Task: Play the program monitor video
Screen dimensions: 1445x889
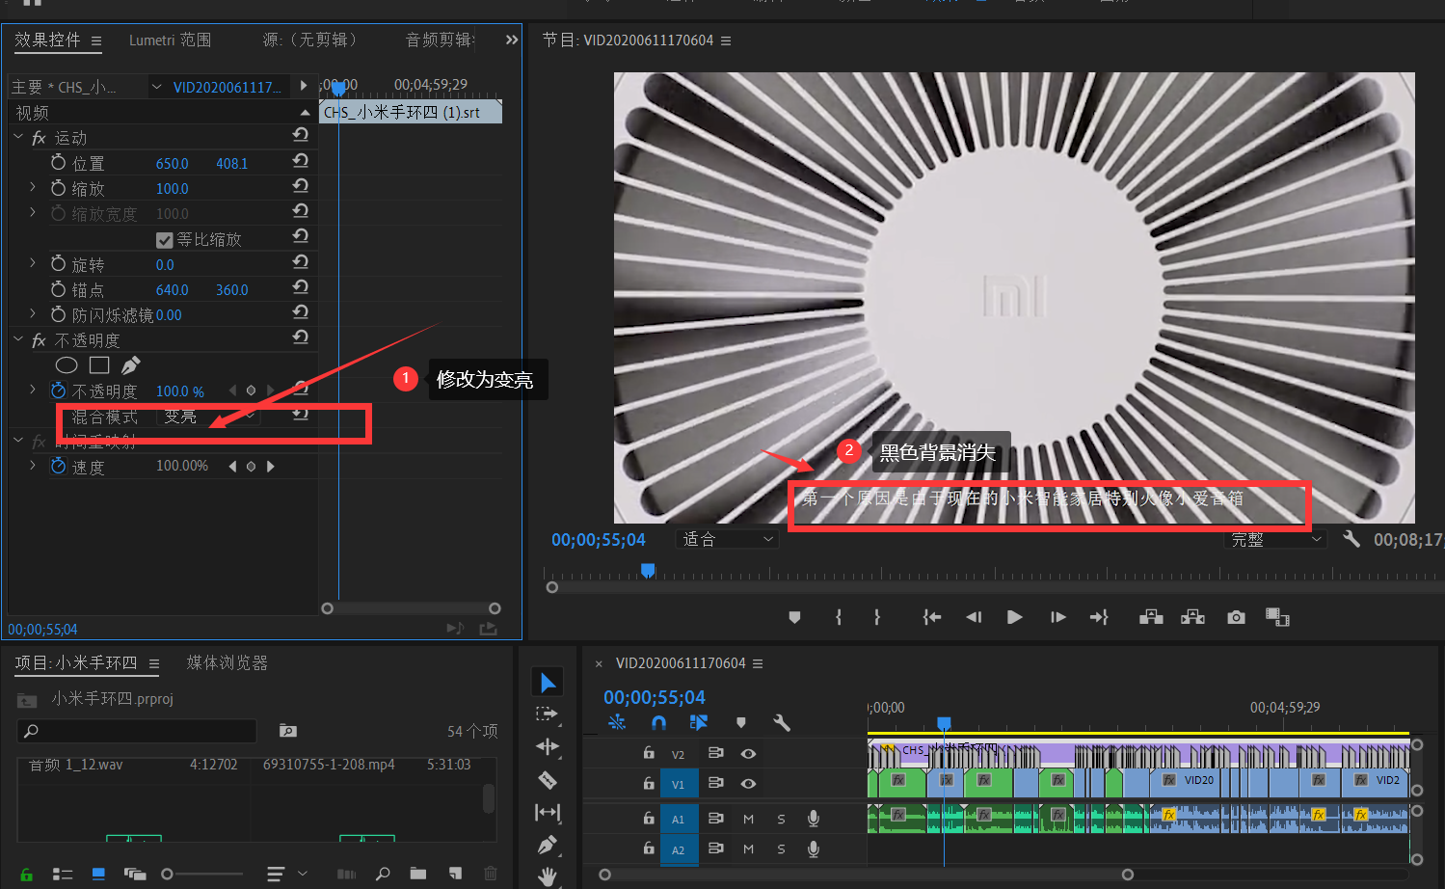Action: click(1014, 617)
